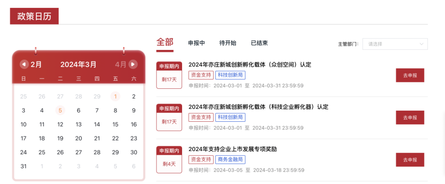445x184 pixels.
Task: Click 科技创新局 tag on 科技企业孵化器 item
Action: click(x=230, y=117)
